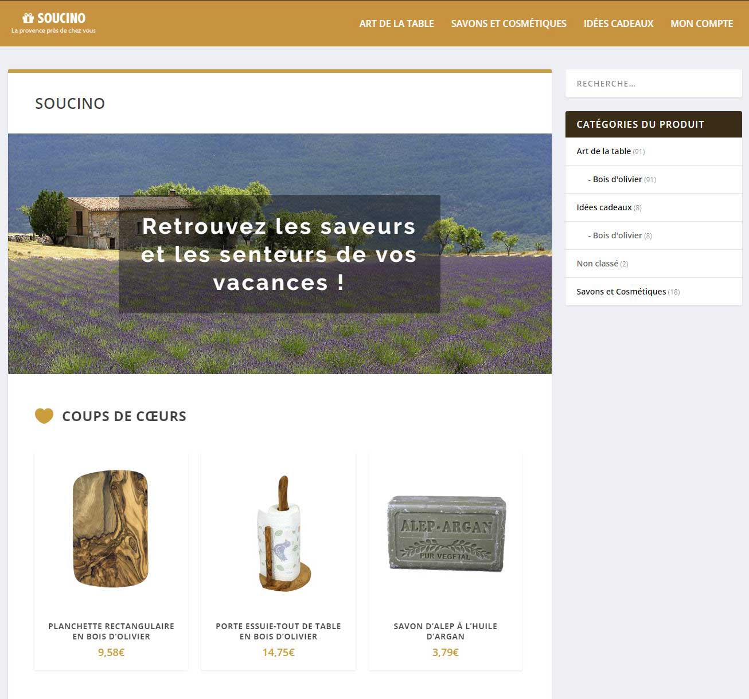This screenshot has height=699, width=749.
Task: Focus the Recherche search field
Action: click(x=654, y=84)
